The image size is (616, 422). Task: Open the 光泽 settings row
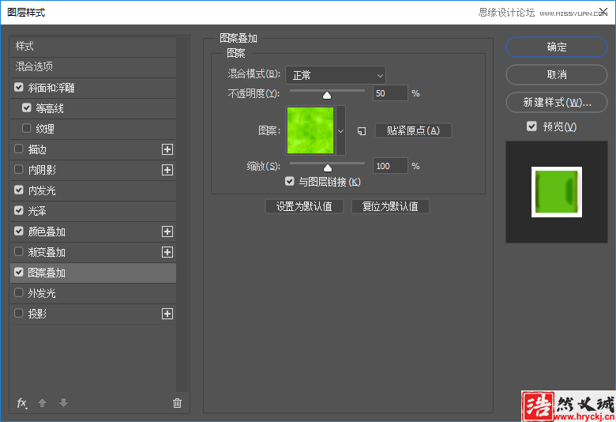pyautogui.click(x=93, y=211)
